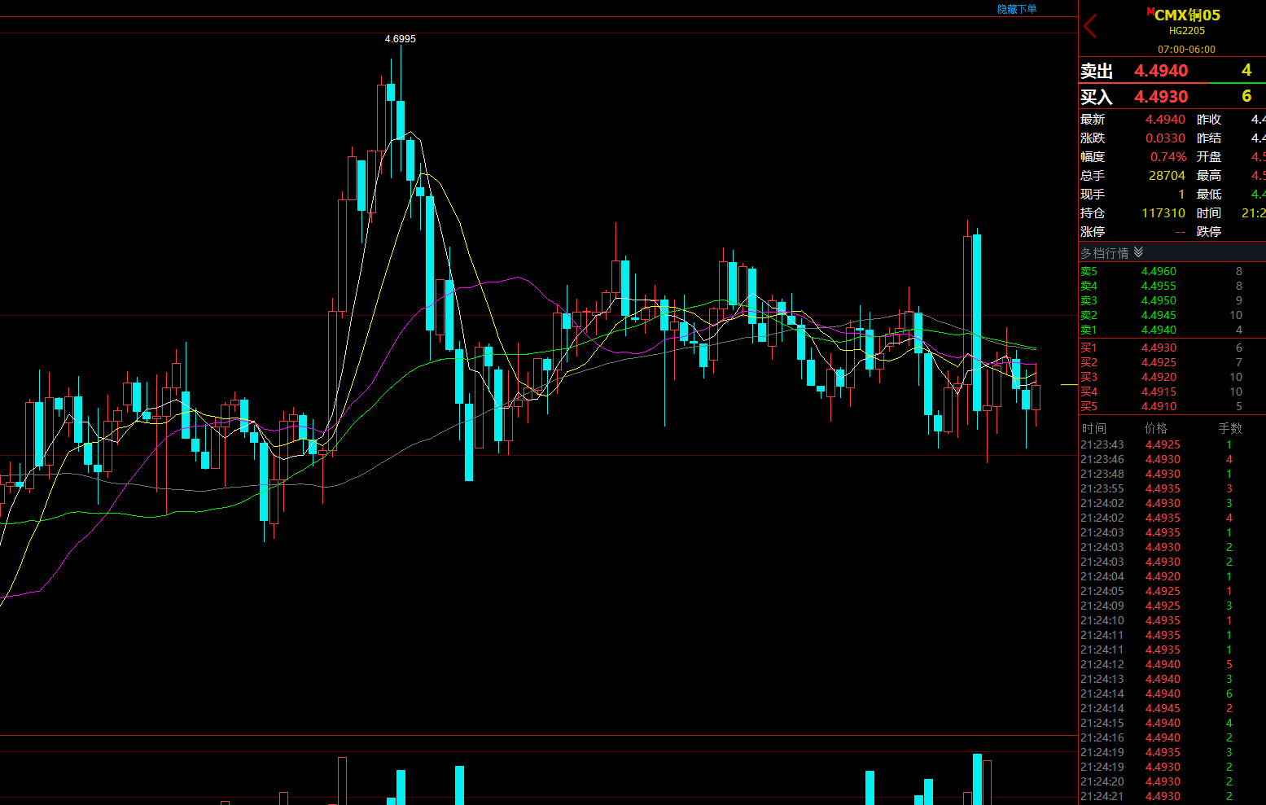Click the 跌停 label
Image resolution: width=1266 pixels, height=805 pixels.
pos(1209,232)
